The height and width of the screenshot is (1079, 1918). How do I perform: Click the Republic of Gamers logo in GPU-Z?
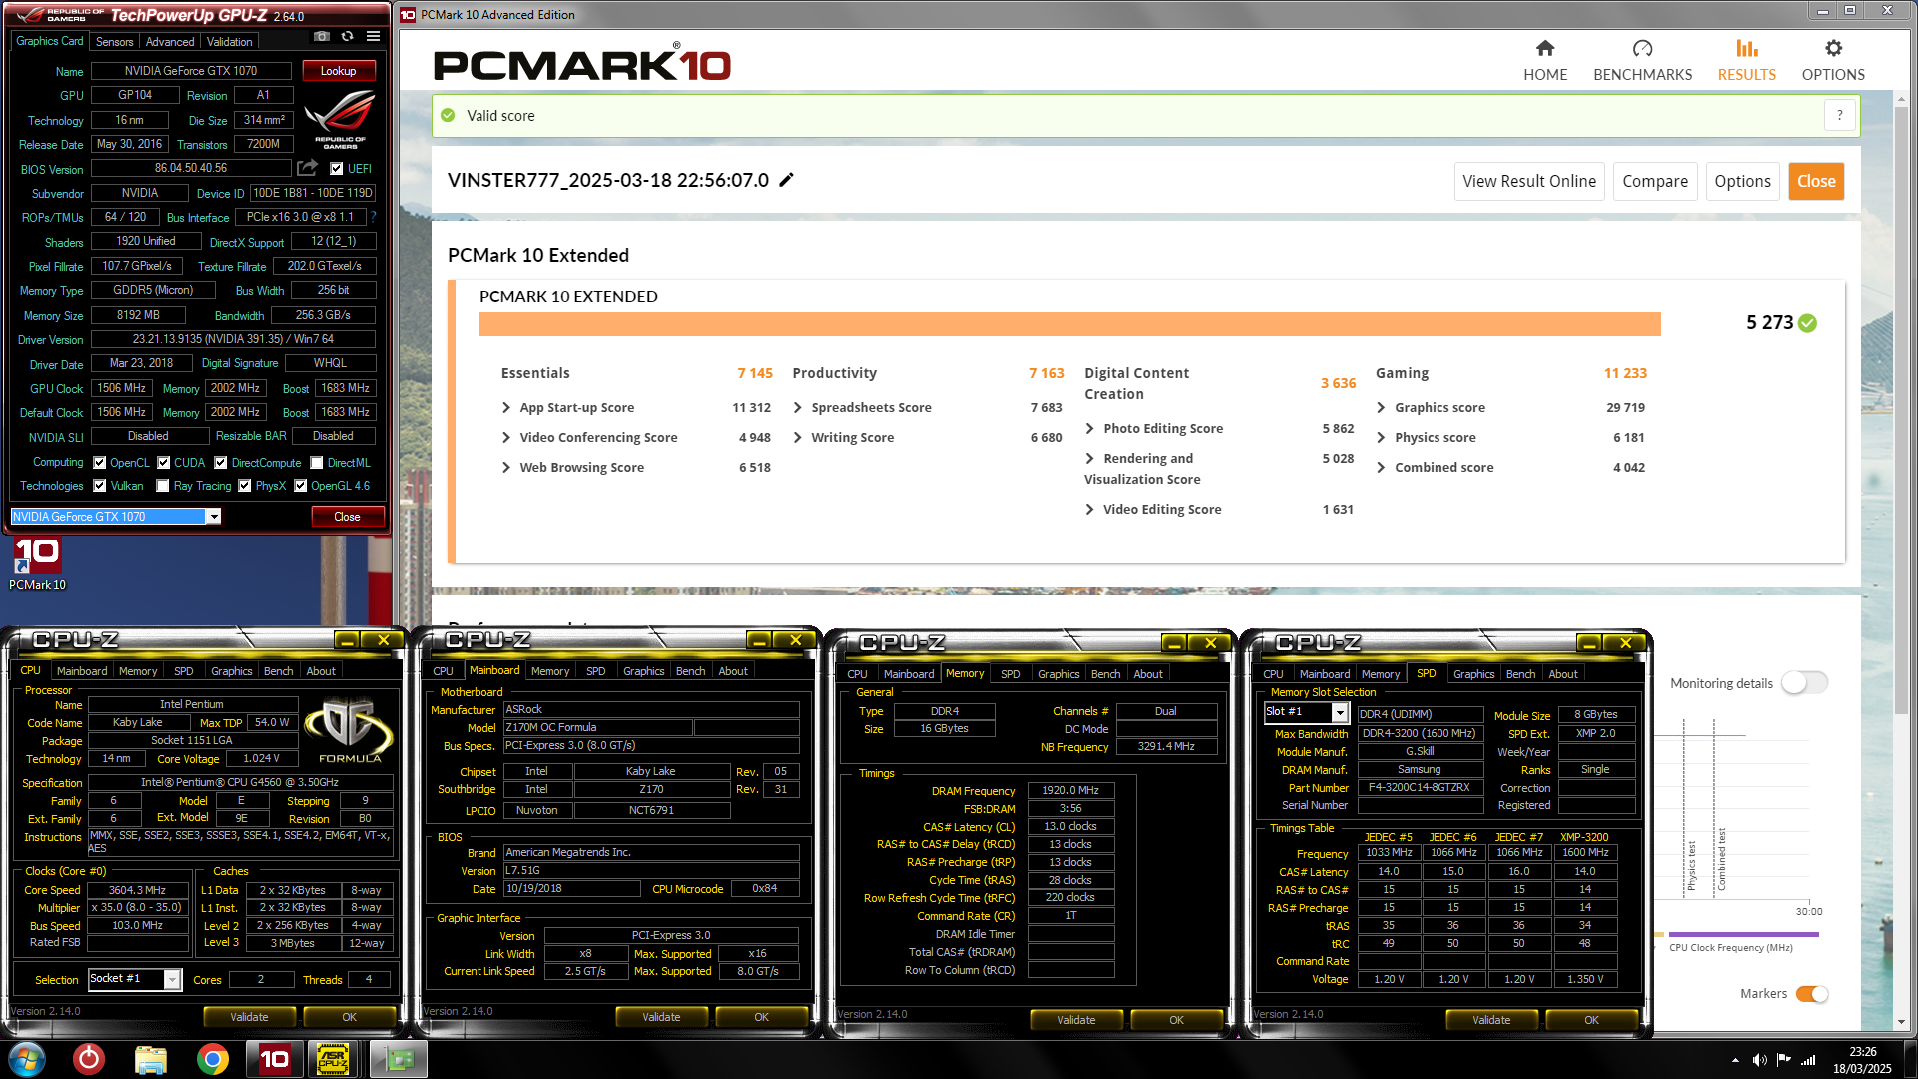pos(340,119)
